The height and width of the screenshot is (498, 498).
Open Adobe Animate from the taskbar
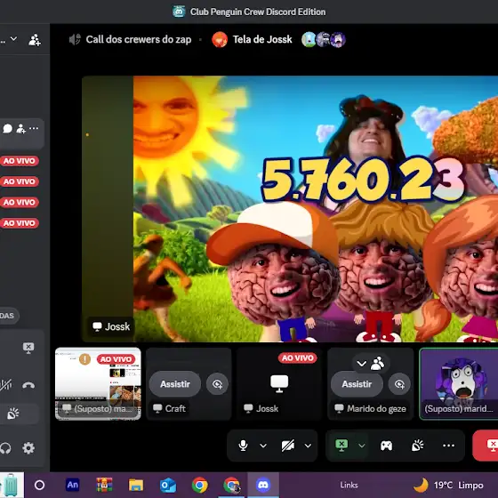[x=72, y=485]
